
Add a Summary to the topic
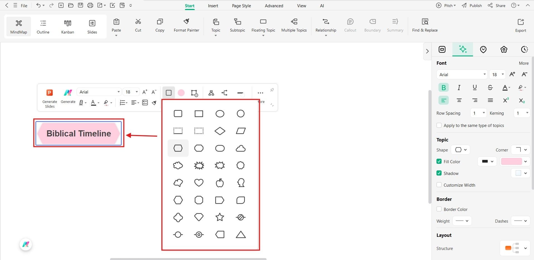click(395, 25)
